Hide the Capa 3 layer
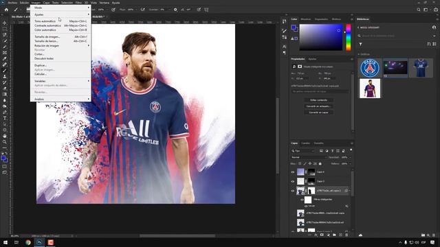 293,181
